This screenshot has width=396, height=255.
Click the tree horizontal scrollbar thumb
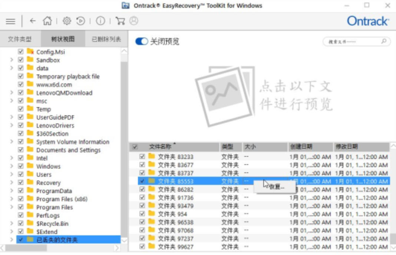click(x=26, y=248)
